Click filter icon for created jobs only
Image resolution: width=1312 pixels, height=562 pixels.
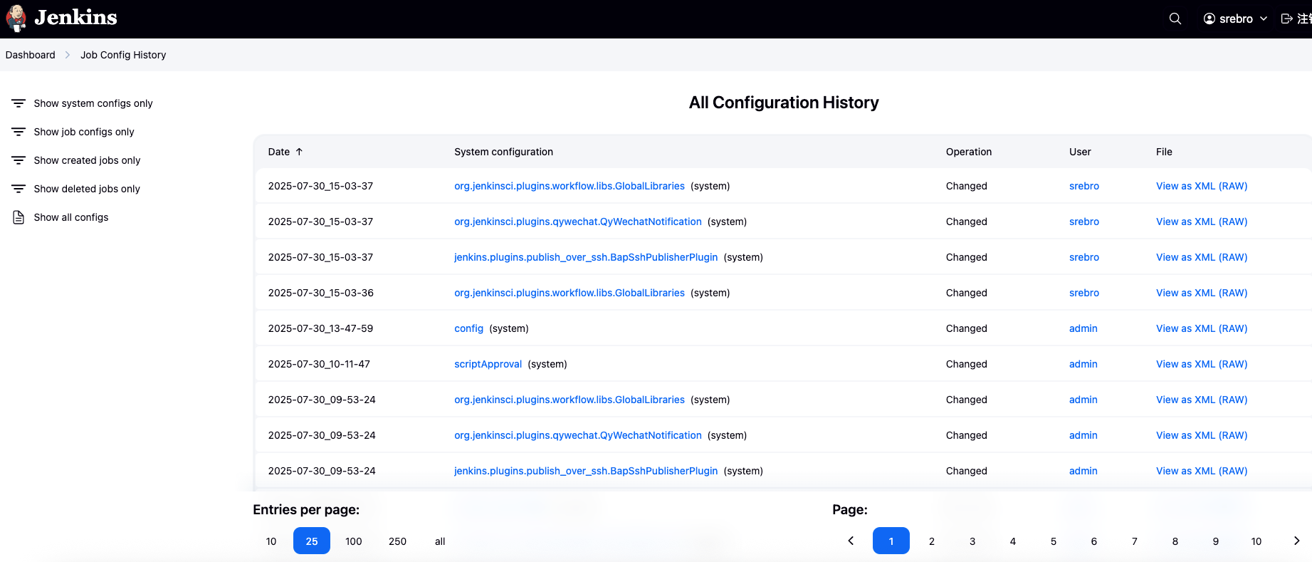click(19, 160)
